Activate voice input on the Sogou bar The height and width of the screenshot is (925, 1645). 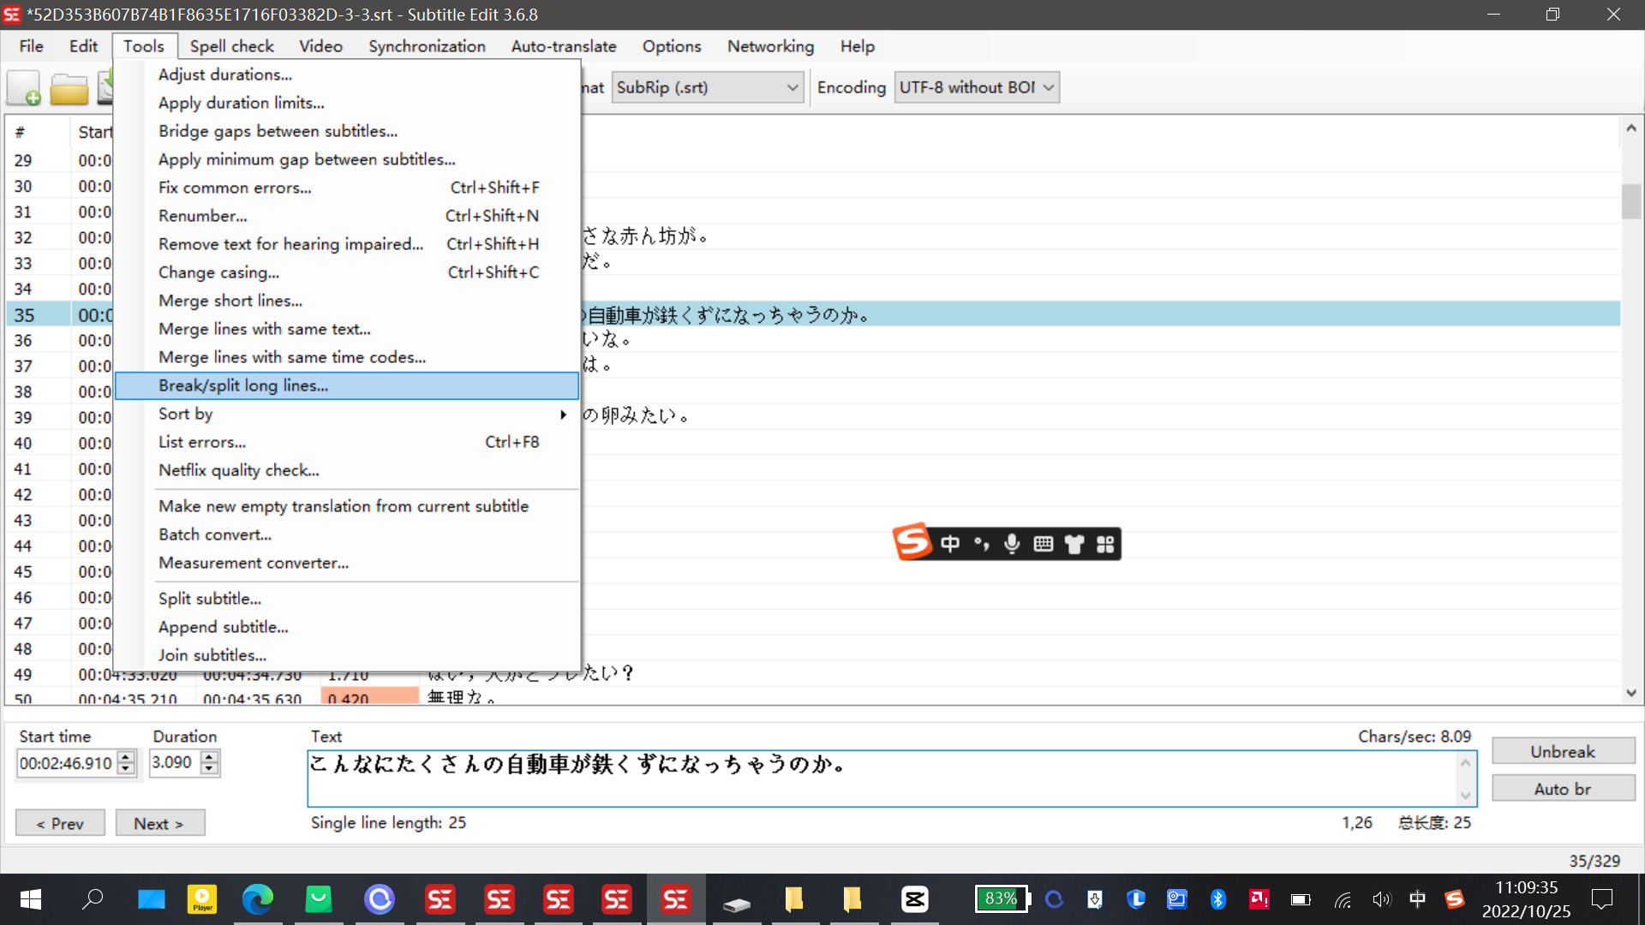(1012, 543)
